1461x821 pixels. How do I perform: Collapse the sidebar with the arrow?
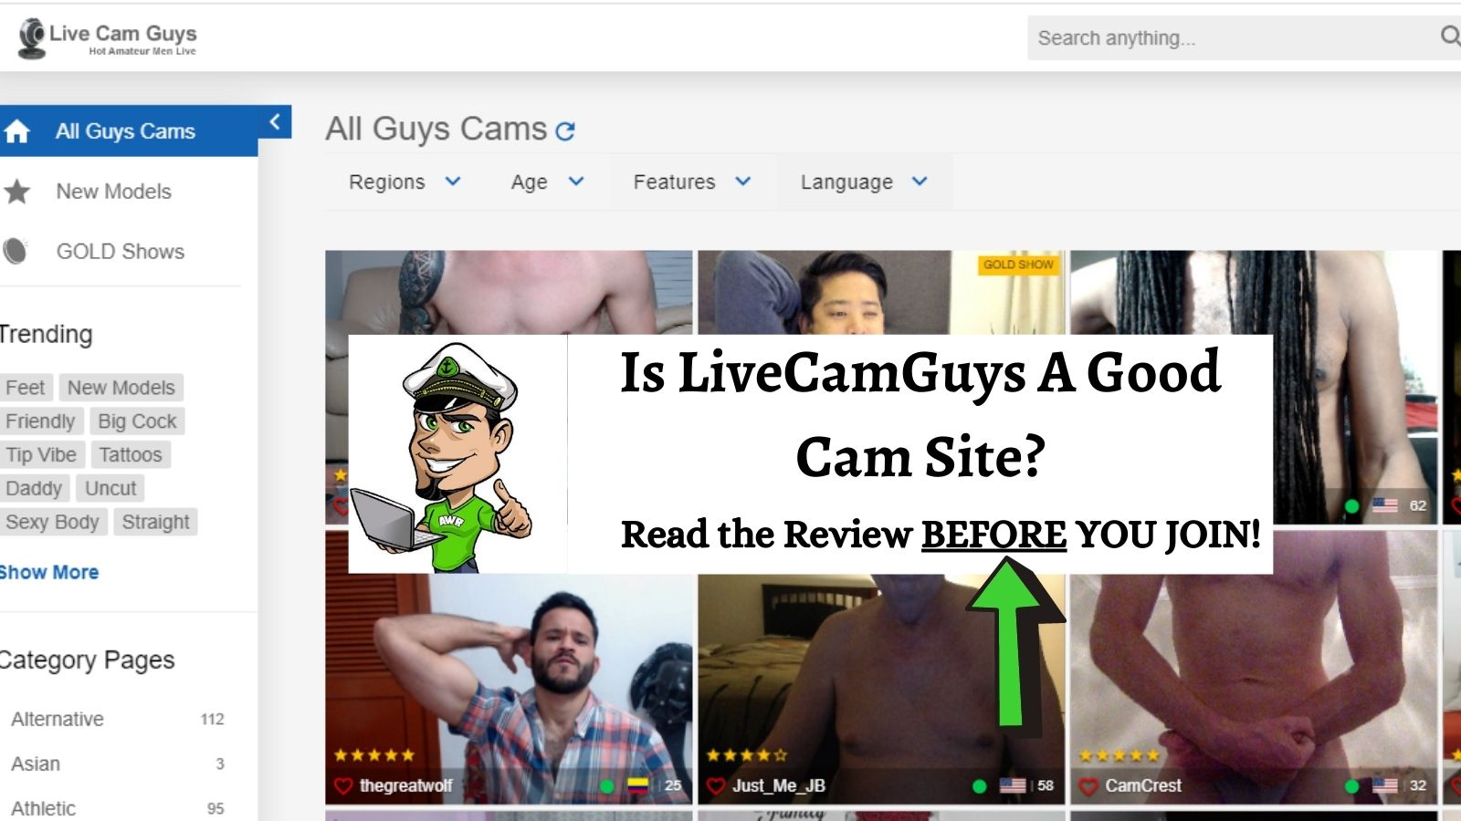(275, 121)
